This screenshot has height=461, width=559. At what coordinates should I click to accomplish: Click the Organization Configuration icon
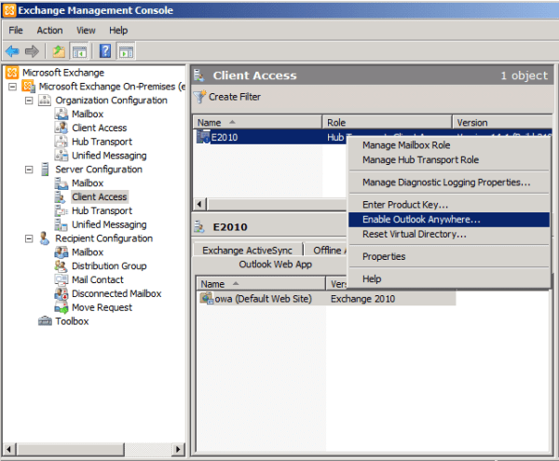tap(45, 101)
